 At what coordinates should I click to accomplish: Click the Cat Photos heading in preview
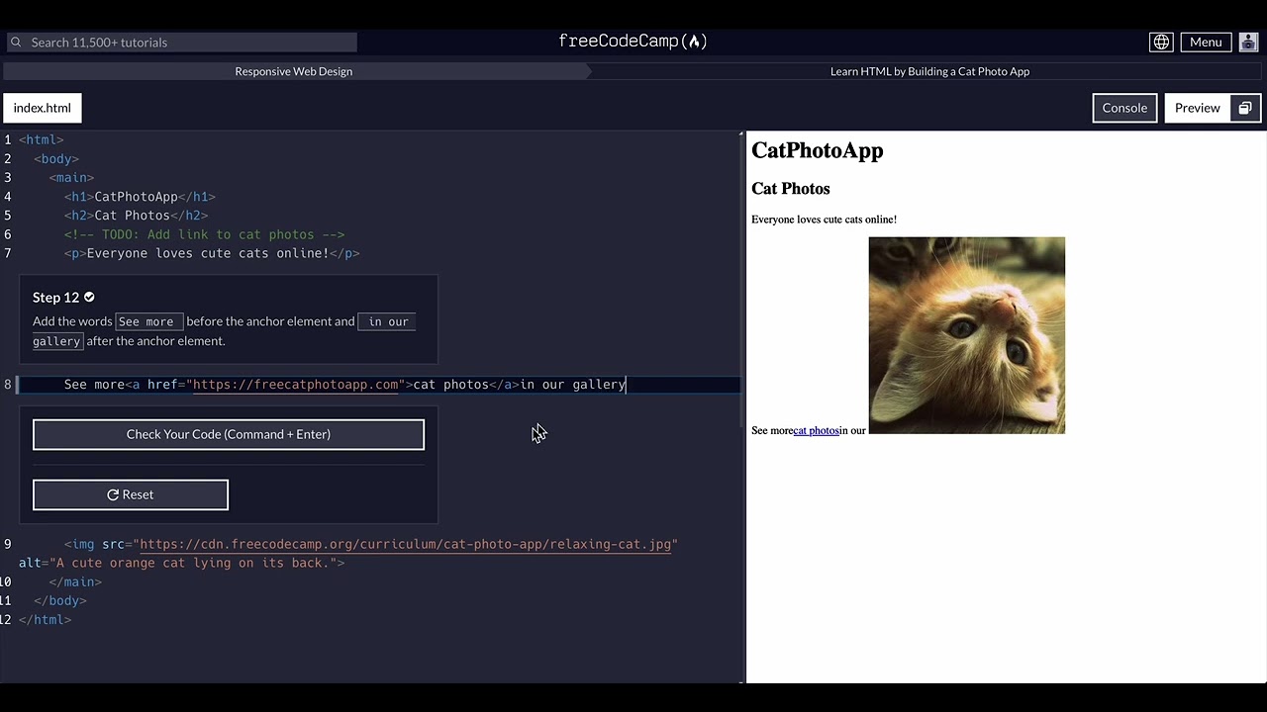[791, 188]
